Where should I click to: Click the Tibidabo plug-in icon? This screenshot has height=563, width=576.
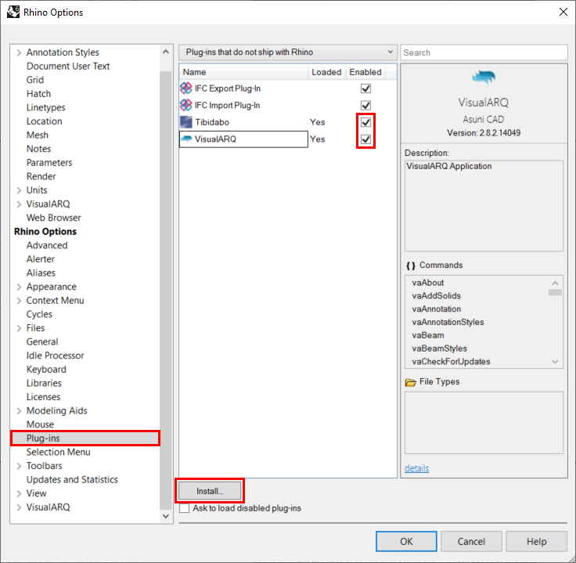pos(186,122)
